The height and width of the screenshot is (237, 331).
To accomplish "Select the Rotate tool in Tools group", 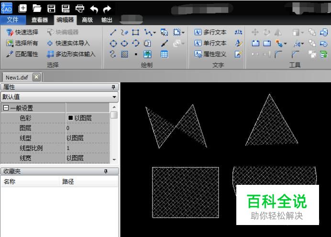I will [x=266, y=33].
